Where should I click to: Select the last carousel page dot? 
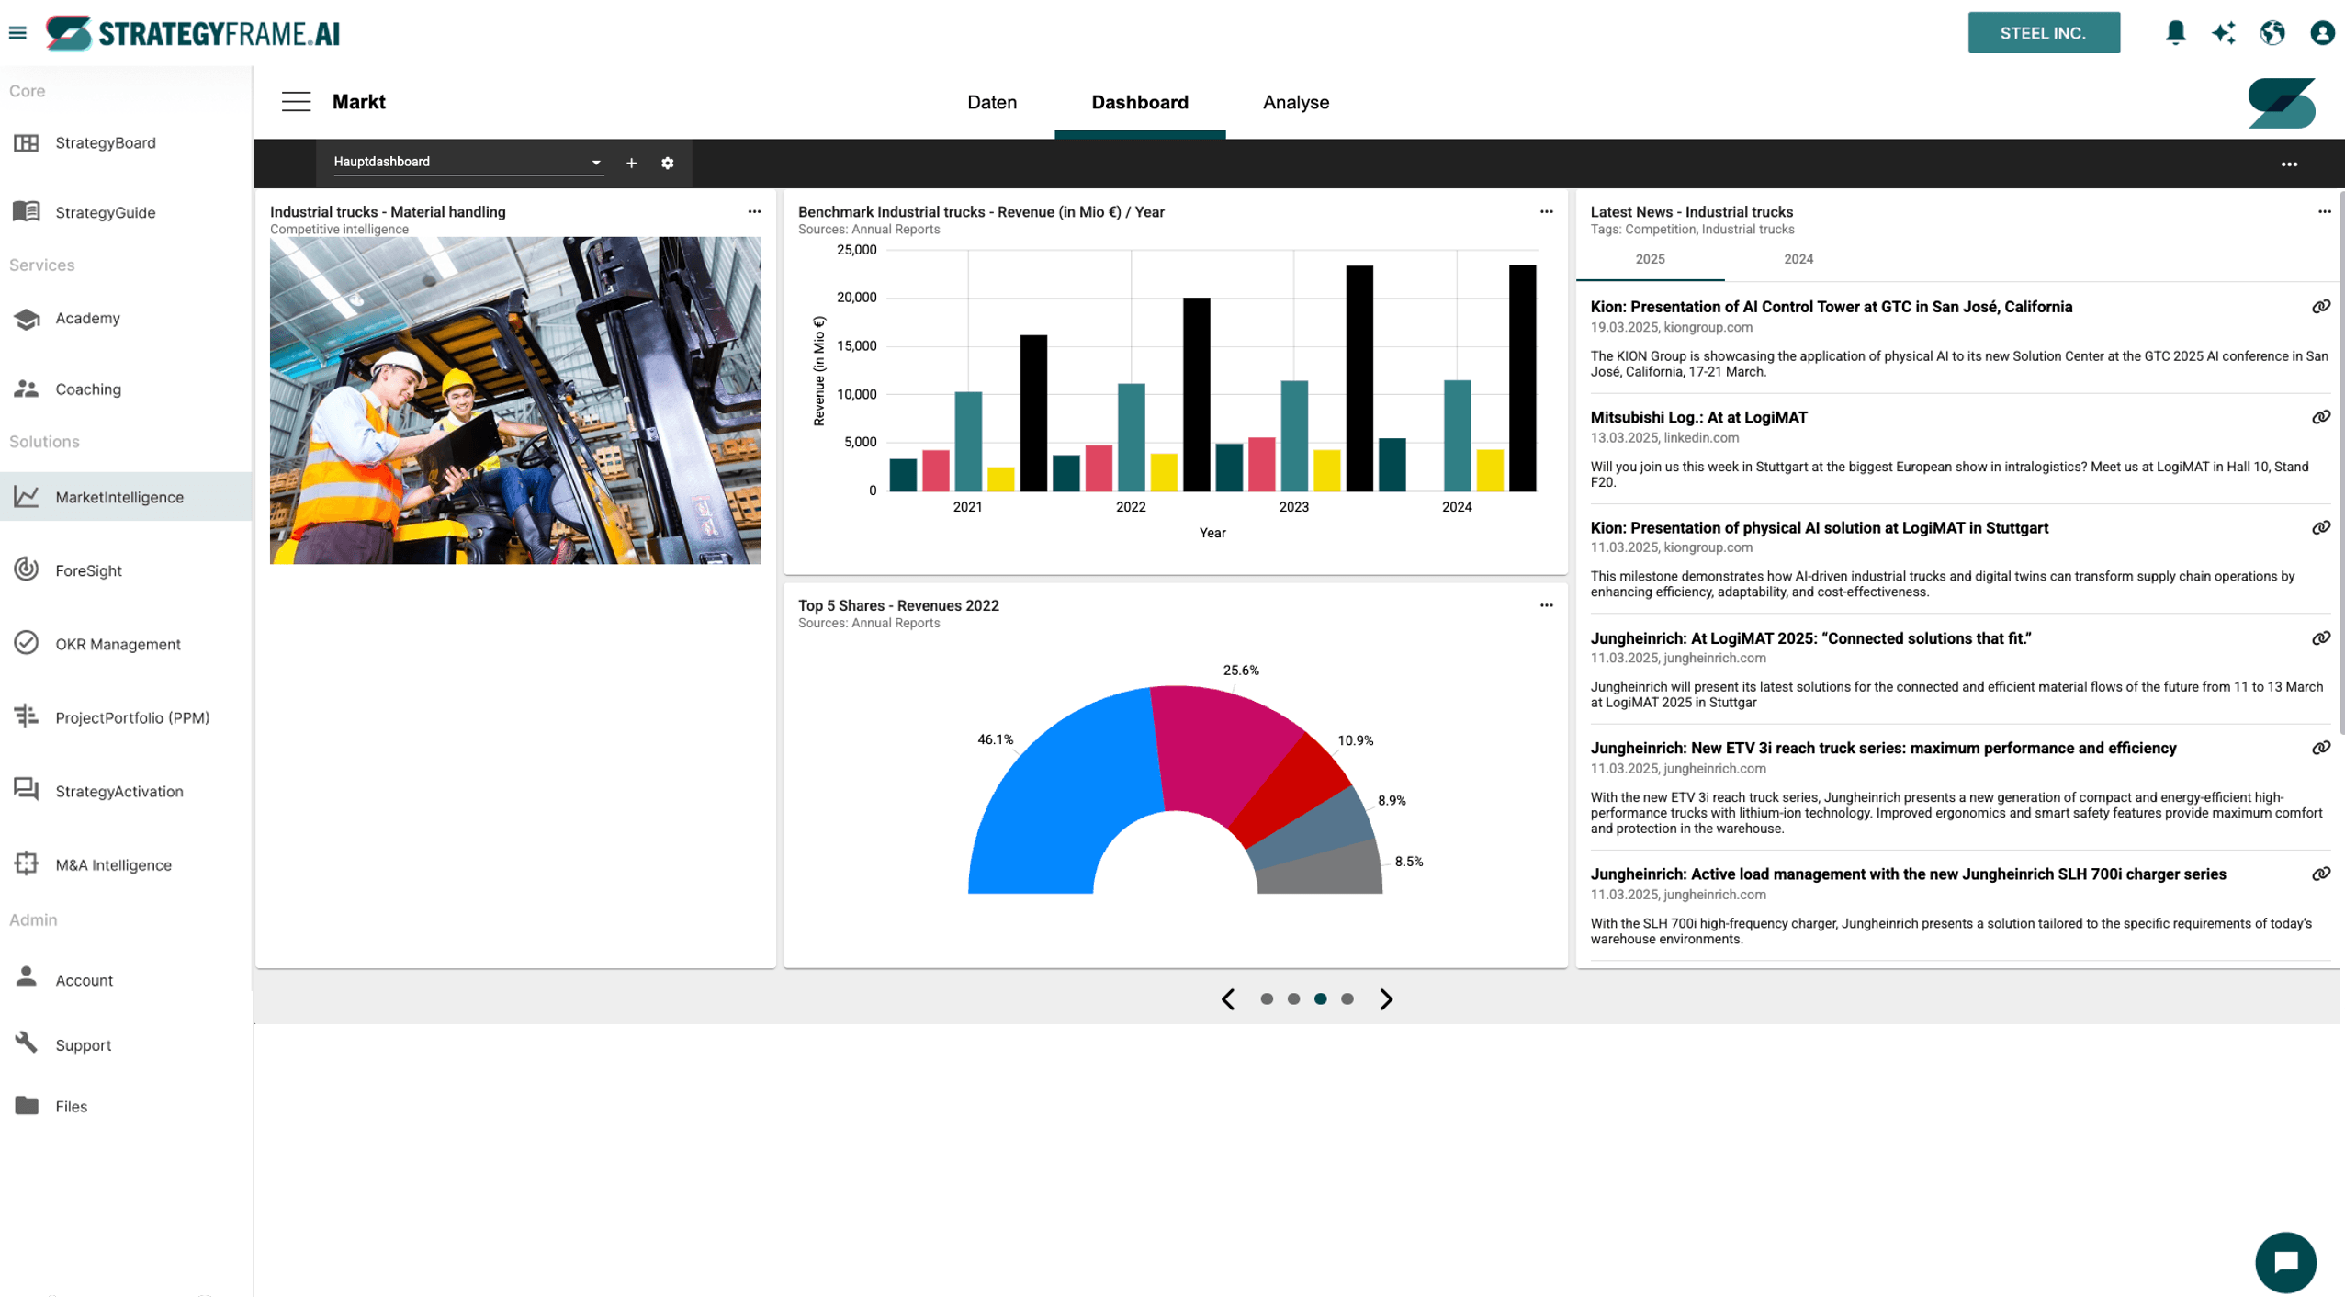click(x=1347, y=998)
